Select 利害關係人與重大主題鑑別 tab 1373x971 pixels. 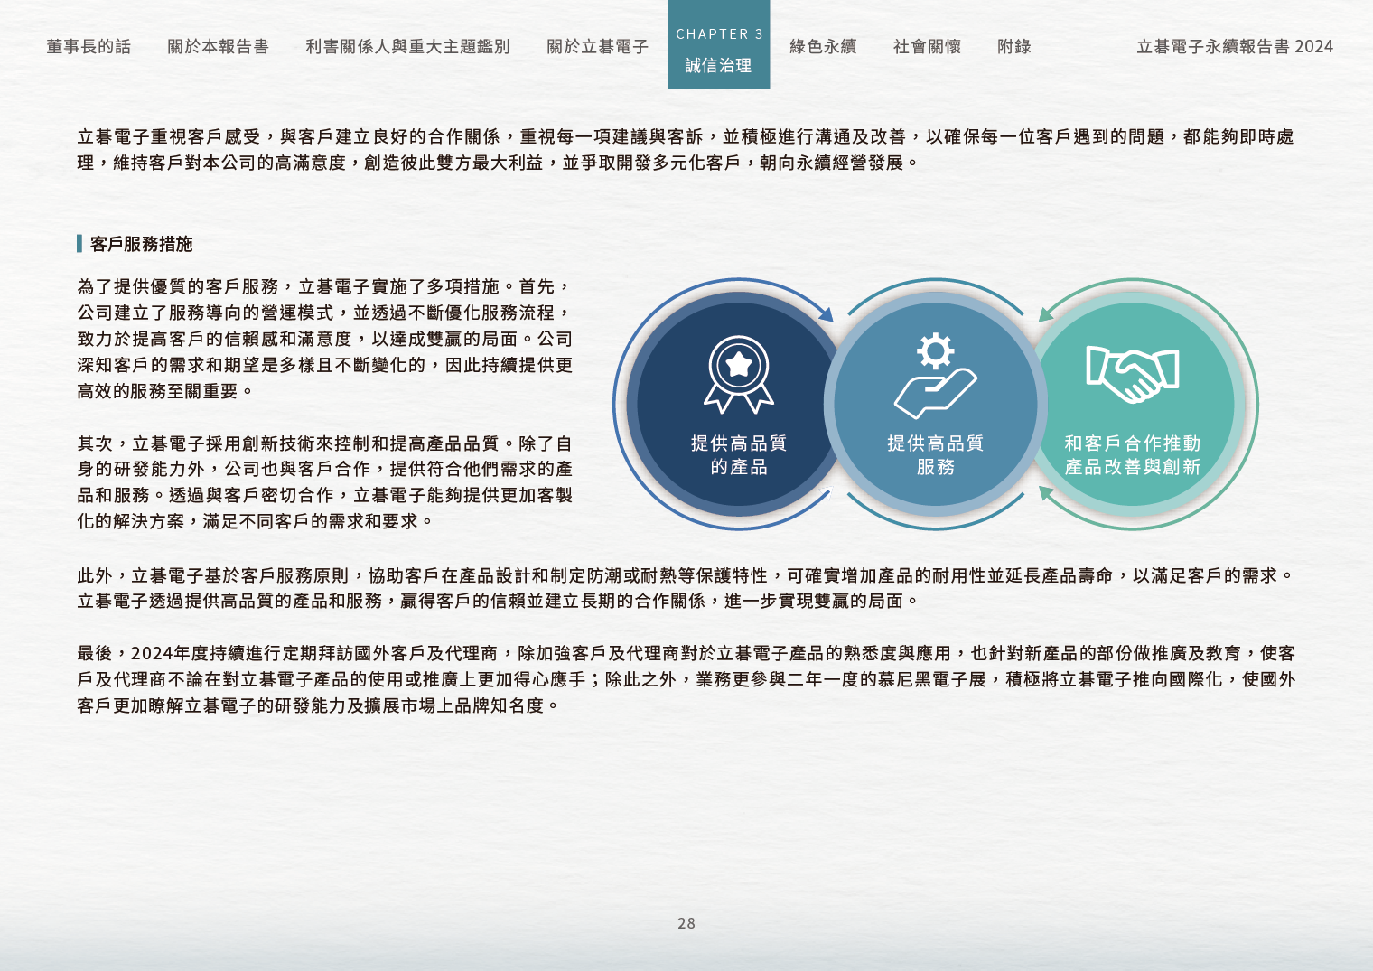pyautogui.click(x=407, y=46)
